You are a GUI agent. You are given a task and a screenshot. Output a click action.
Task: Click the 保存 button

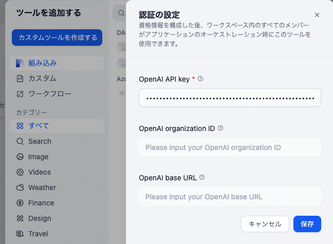307,224
